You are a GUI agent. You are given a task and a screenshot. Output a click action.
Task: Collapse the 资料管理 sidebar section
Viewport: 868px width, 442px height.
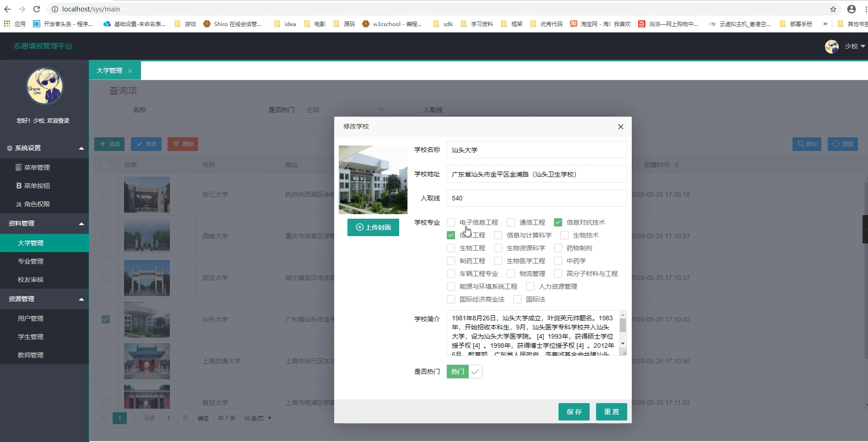44,224
